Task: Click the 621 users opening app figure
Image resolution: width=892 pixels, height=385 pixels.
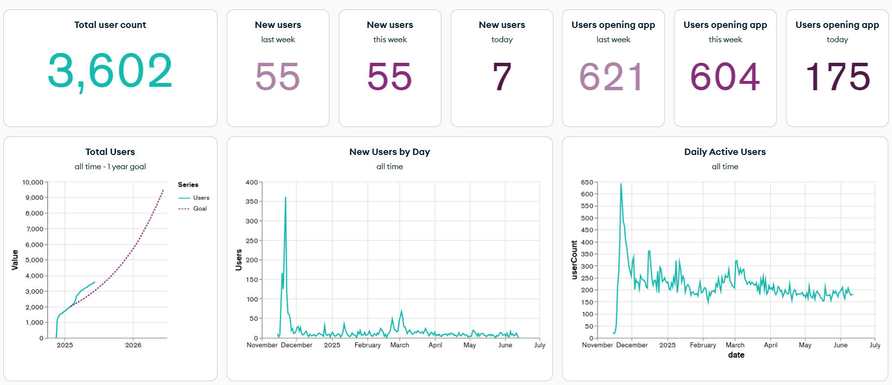Action: (613, 77)
